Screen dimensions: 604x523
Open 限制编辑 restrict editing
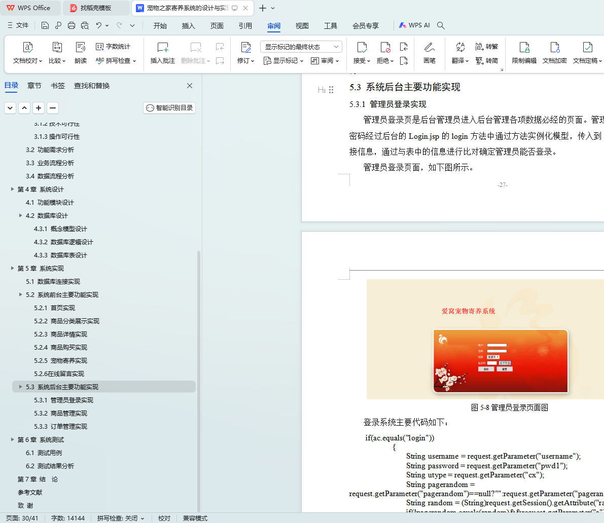[x=524, y=53]
